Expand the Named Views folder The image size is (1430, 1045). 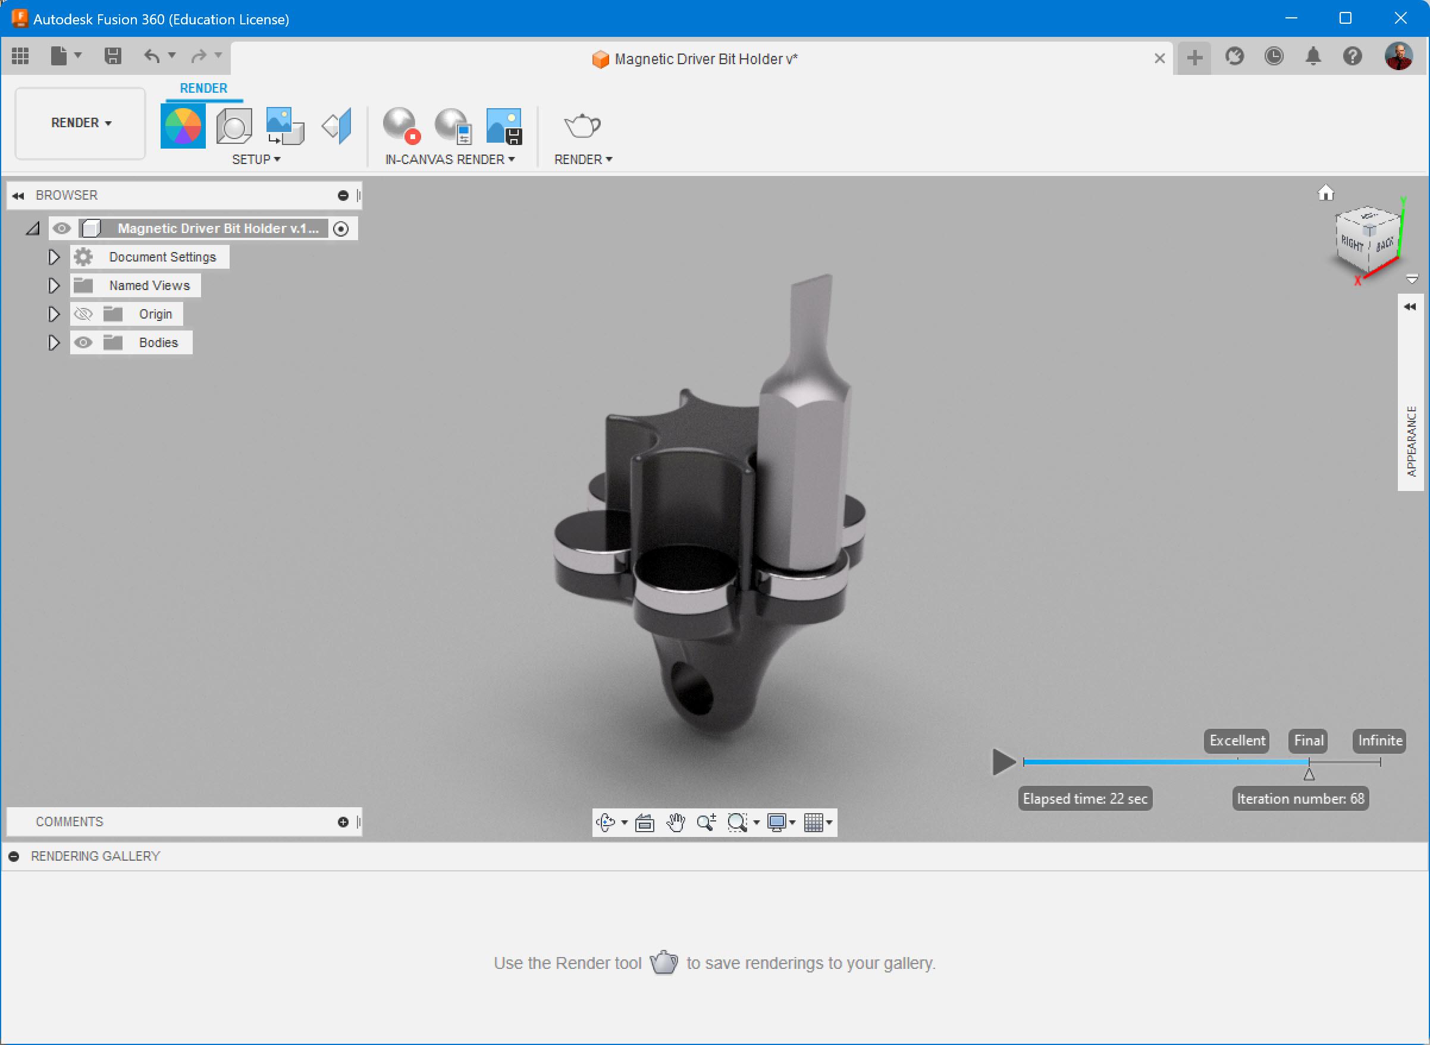[54, 285]
